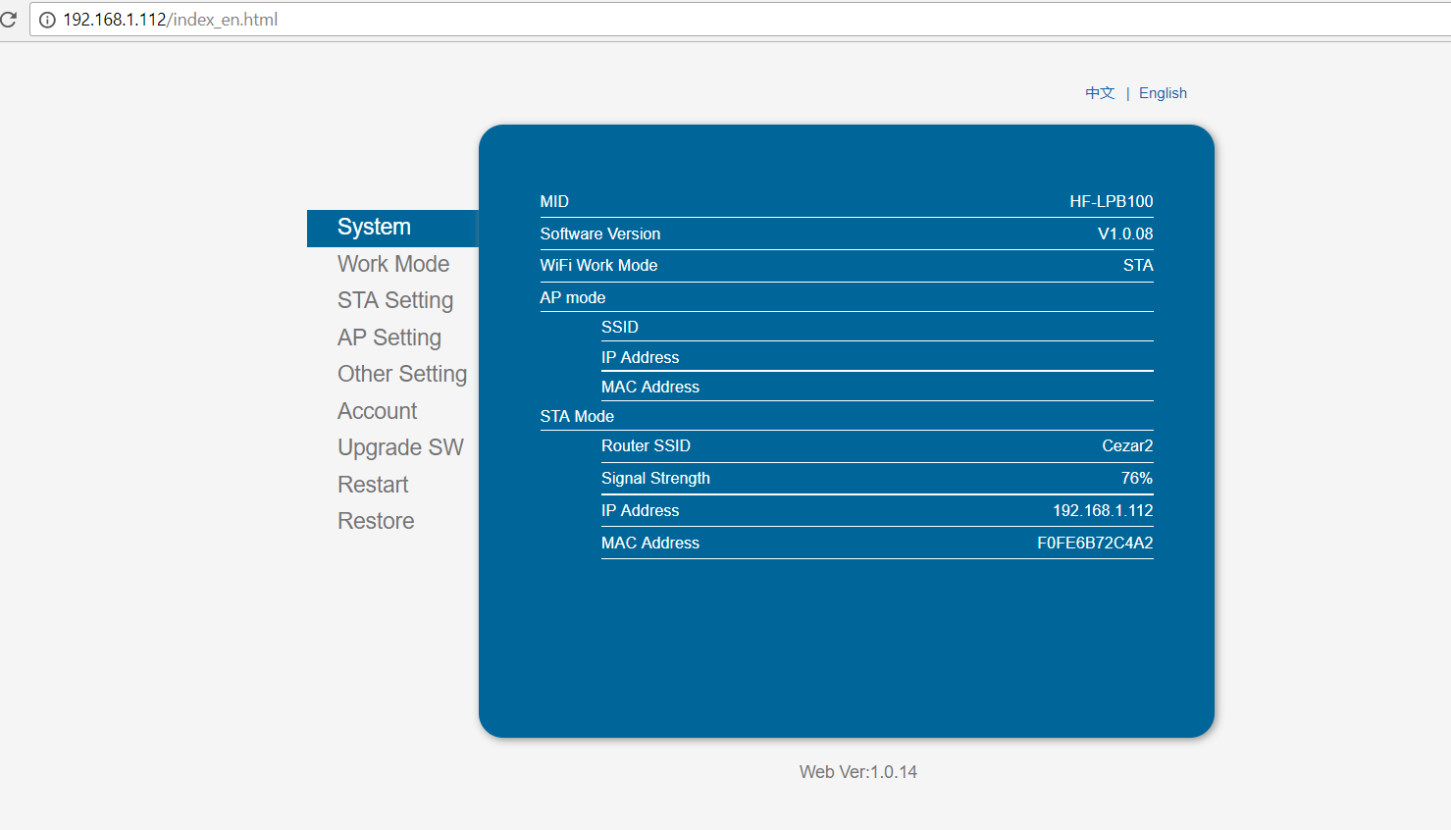Click MAC Address label under AP mode
Image resolution: width=1451 pixels, height=830 pixels.
pos(650,387)
